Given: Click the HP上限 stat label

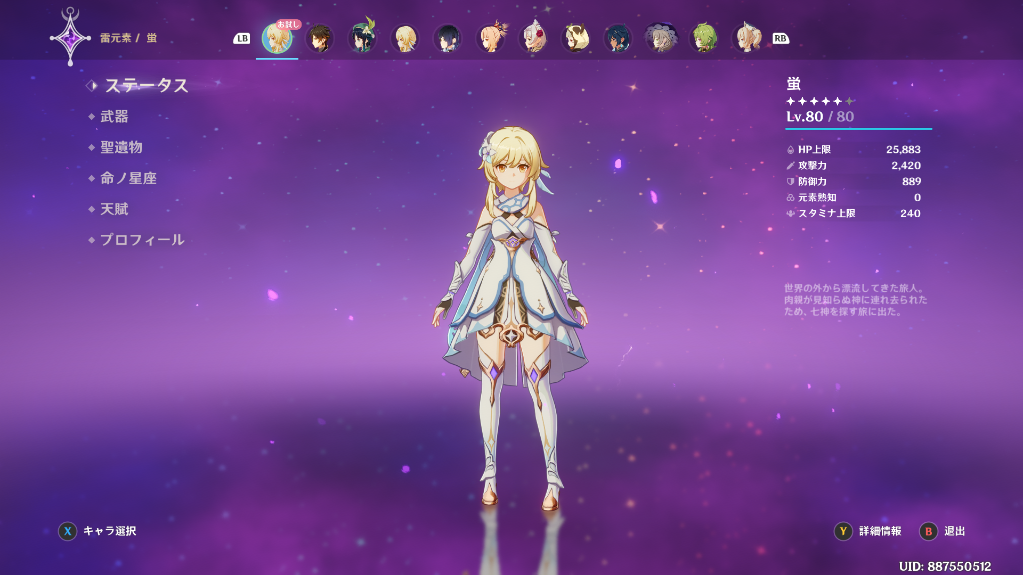Looking at the screenshot, I should click(x=815, y=150).
